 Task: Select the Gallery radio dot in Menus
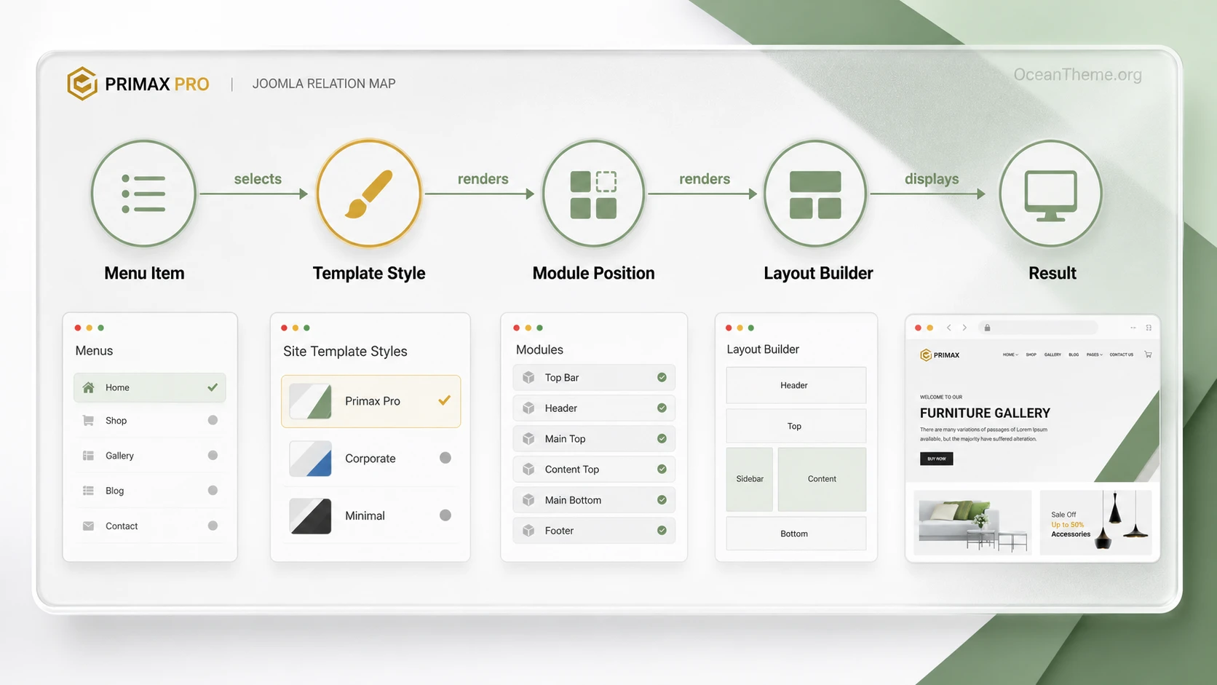(213, 455)
